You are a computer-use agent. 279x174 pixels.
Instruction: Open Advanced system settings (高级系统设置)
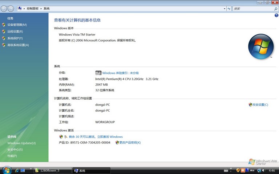click(18, 45)
